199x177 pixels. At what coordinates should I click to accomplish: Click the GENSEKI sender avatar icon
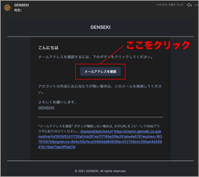click(x=7, y=8)
